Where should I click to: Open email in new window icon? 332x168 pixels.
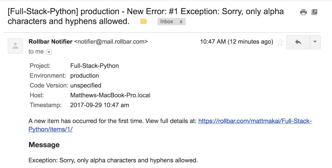click(314, 12)
